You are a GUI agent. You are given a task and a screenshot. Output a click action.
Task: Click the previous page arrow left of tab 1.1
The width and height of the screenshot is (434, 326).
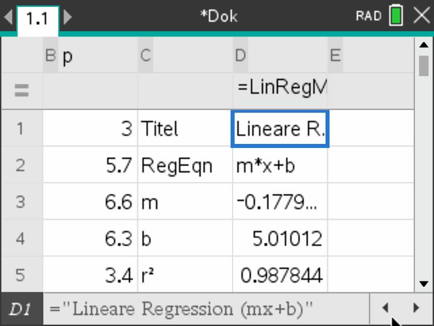[8, 16]
